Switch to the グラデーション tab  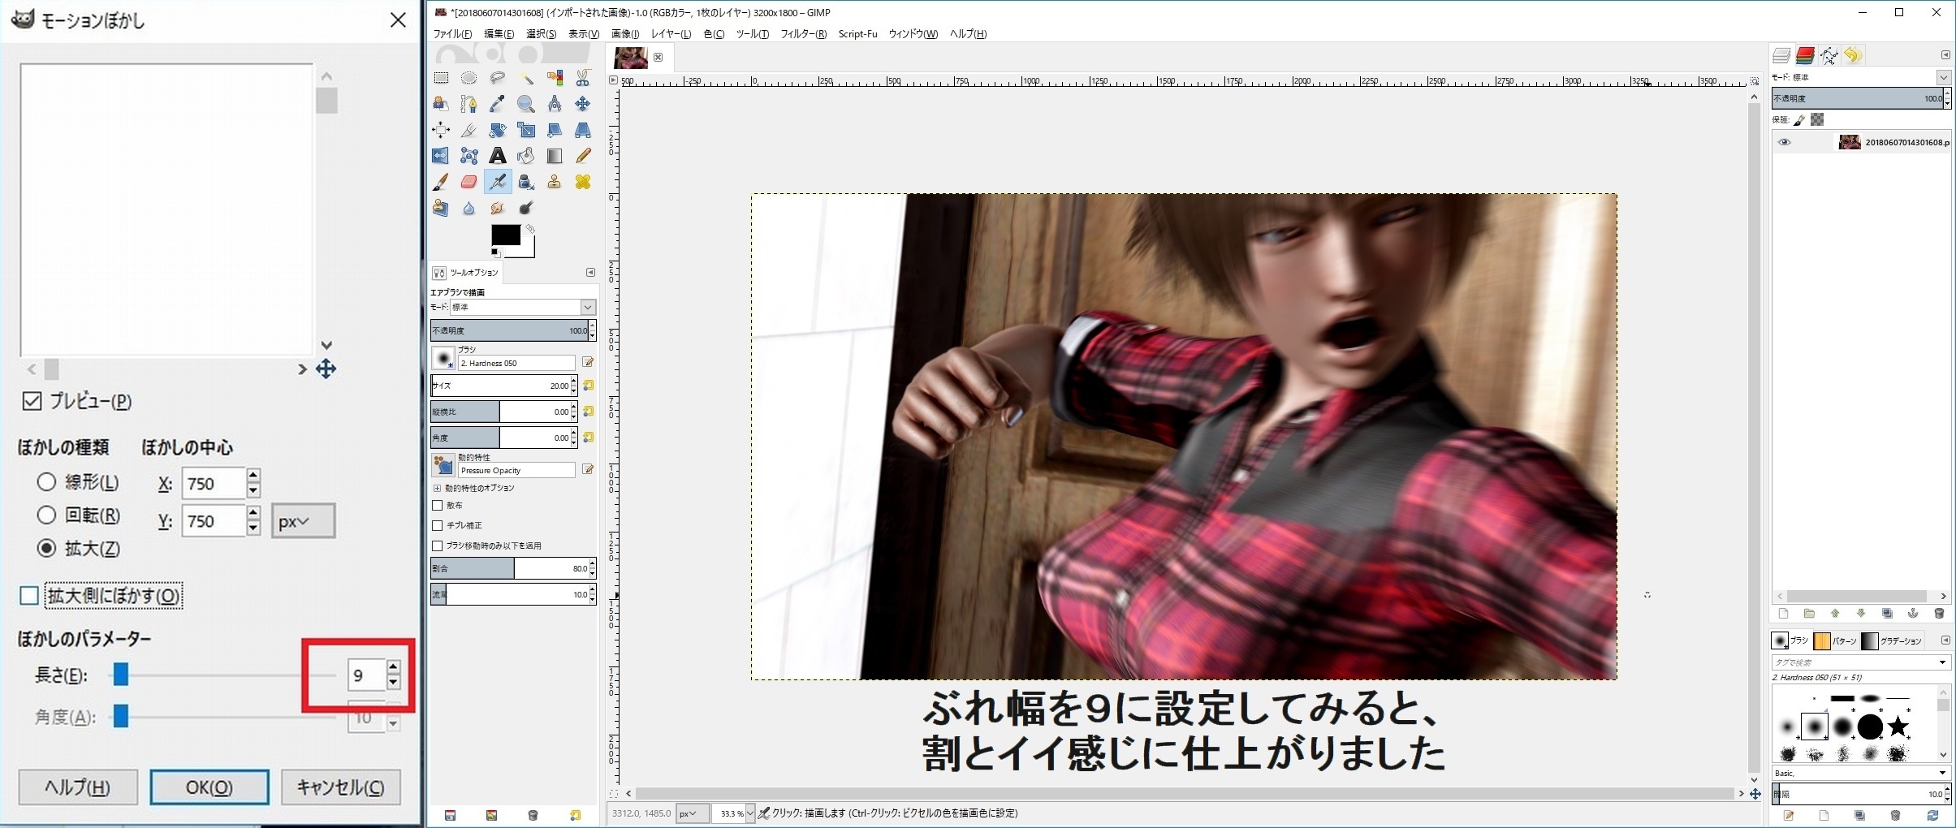pos(1892,640)
